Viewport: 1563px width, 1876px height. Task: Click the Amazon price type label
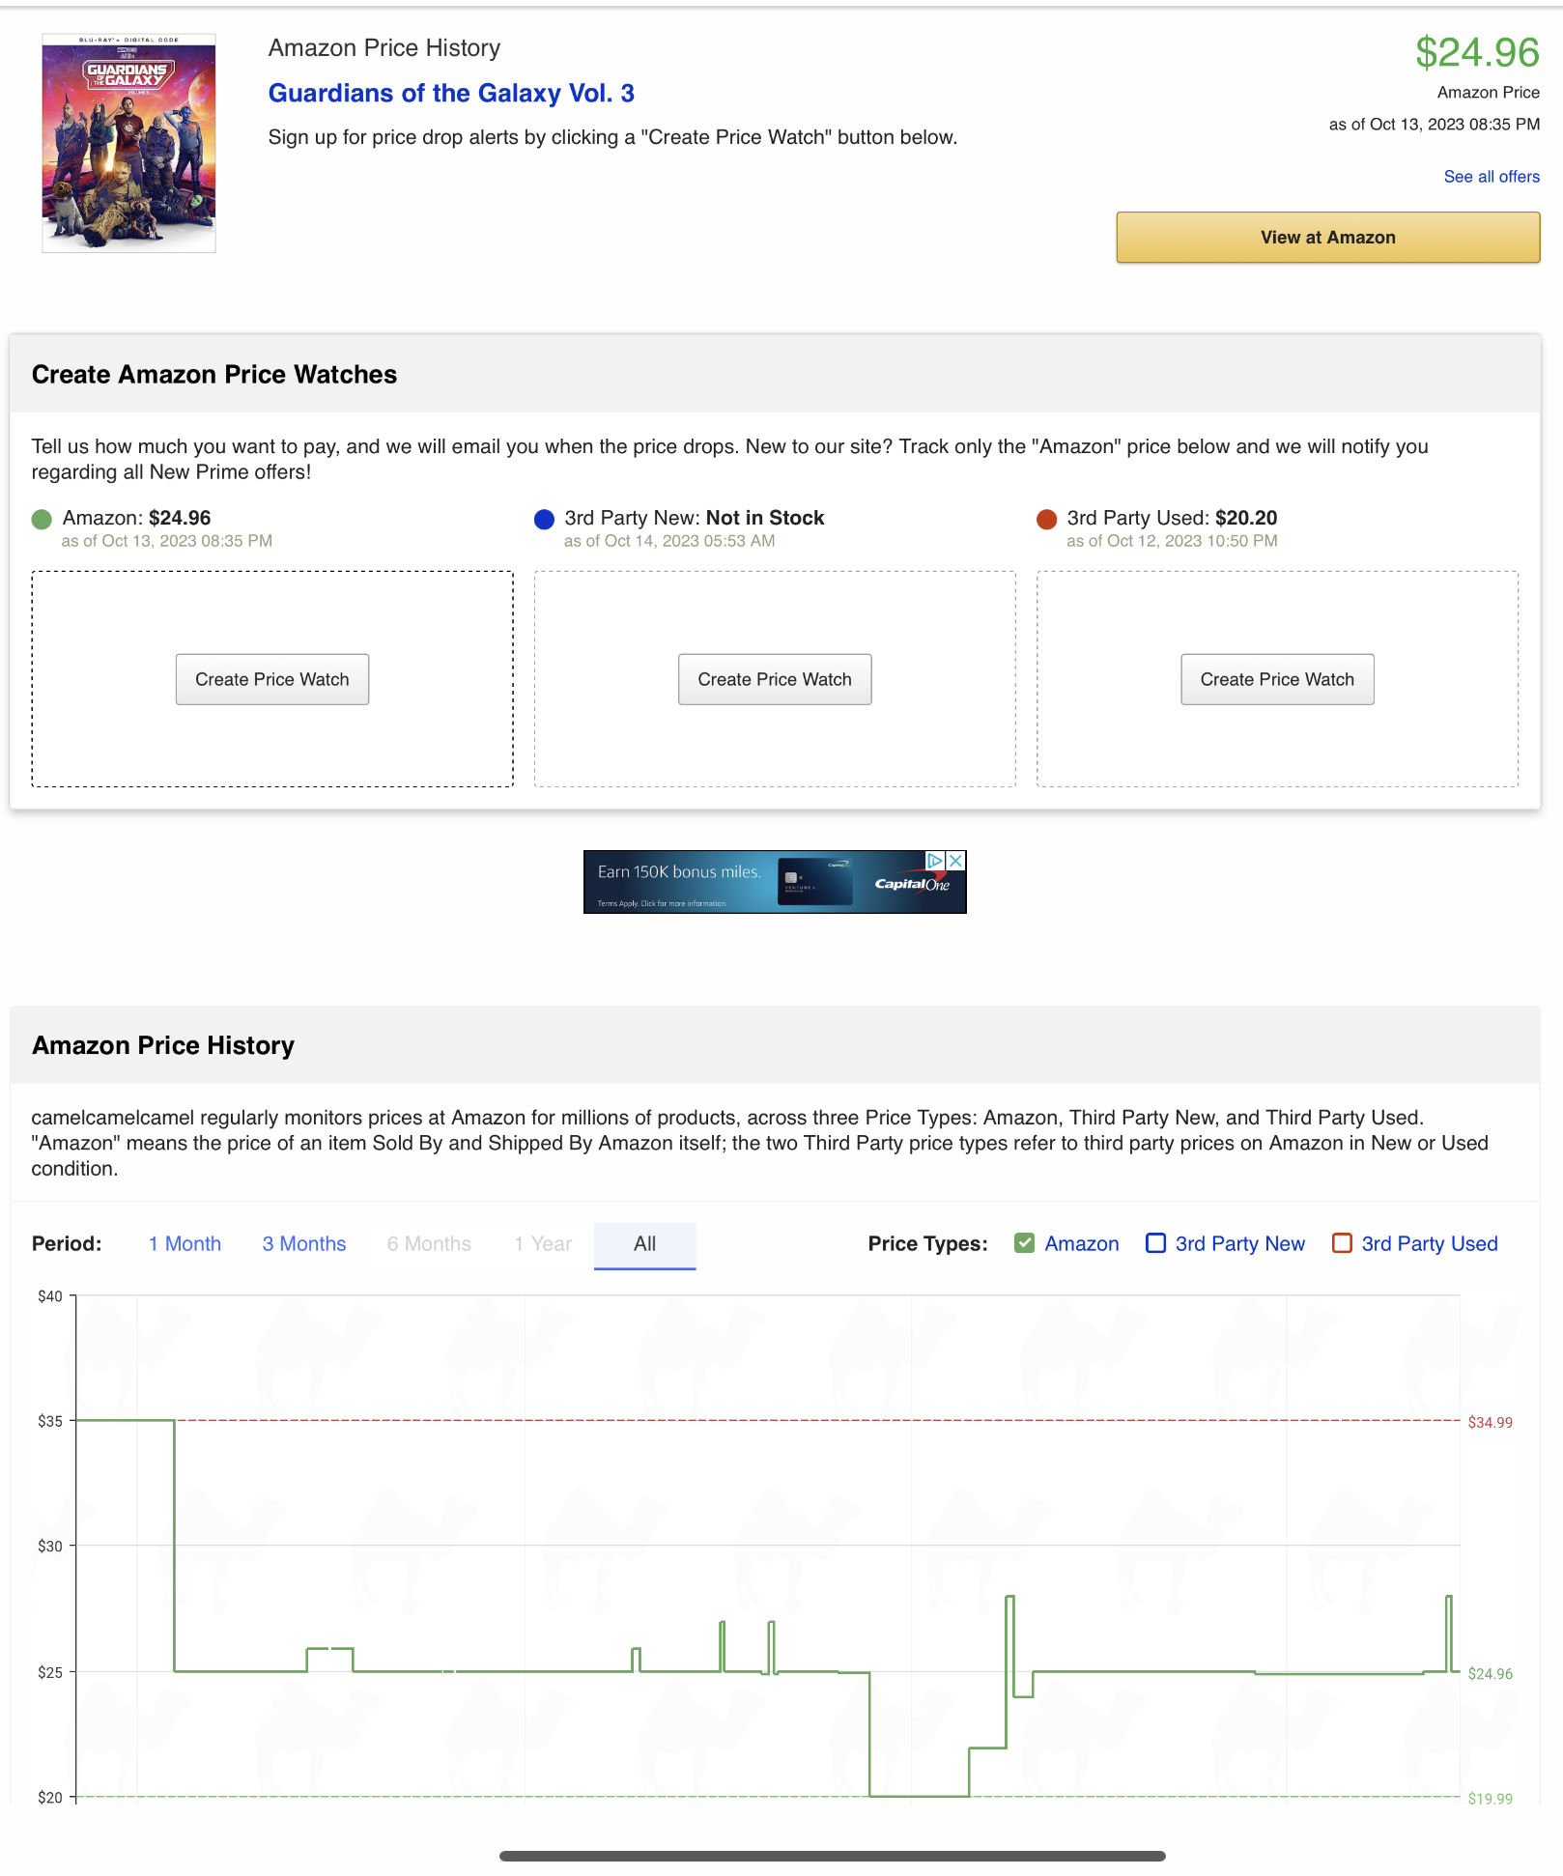click(x=1082, y=1244)
